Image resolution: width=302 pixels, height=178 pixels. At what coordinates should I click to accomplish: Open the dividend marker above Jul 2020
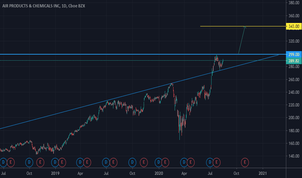pos(210,162)
